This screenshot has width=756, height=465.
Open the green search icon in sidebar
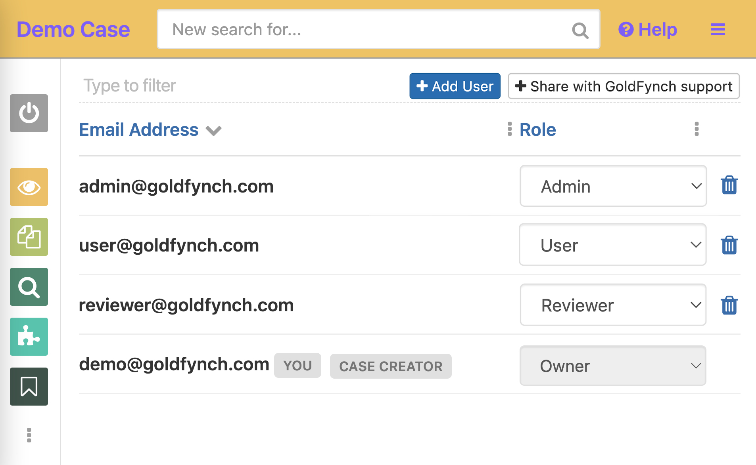tap(29, 287)
